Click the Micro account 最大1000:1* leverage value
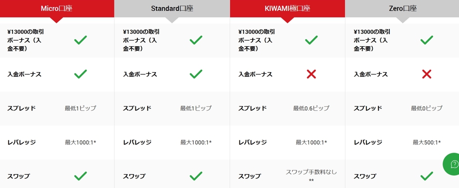 pyautogui.click(x=81, y=142)
